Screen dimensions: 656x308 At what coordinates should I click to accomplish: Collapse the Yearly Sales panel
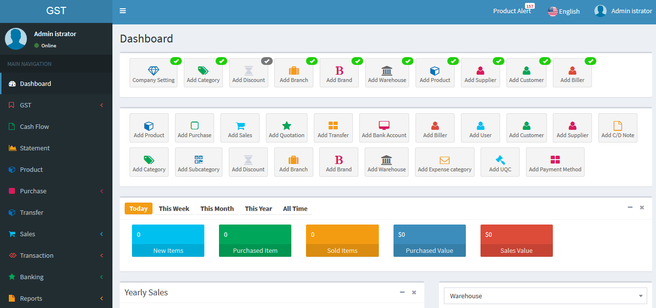coord(402,292)
